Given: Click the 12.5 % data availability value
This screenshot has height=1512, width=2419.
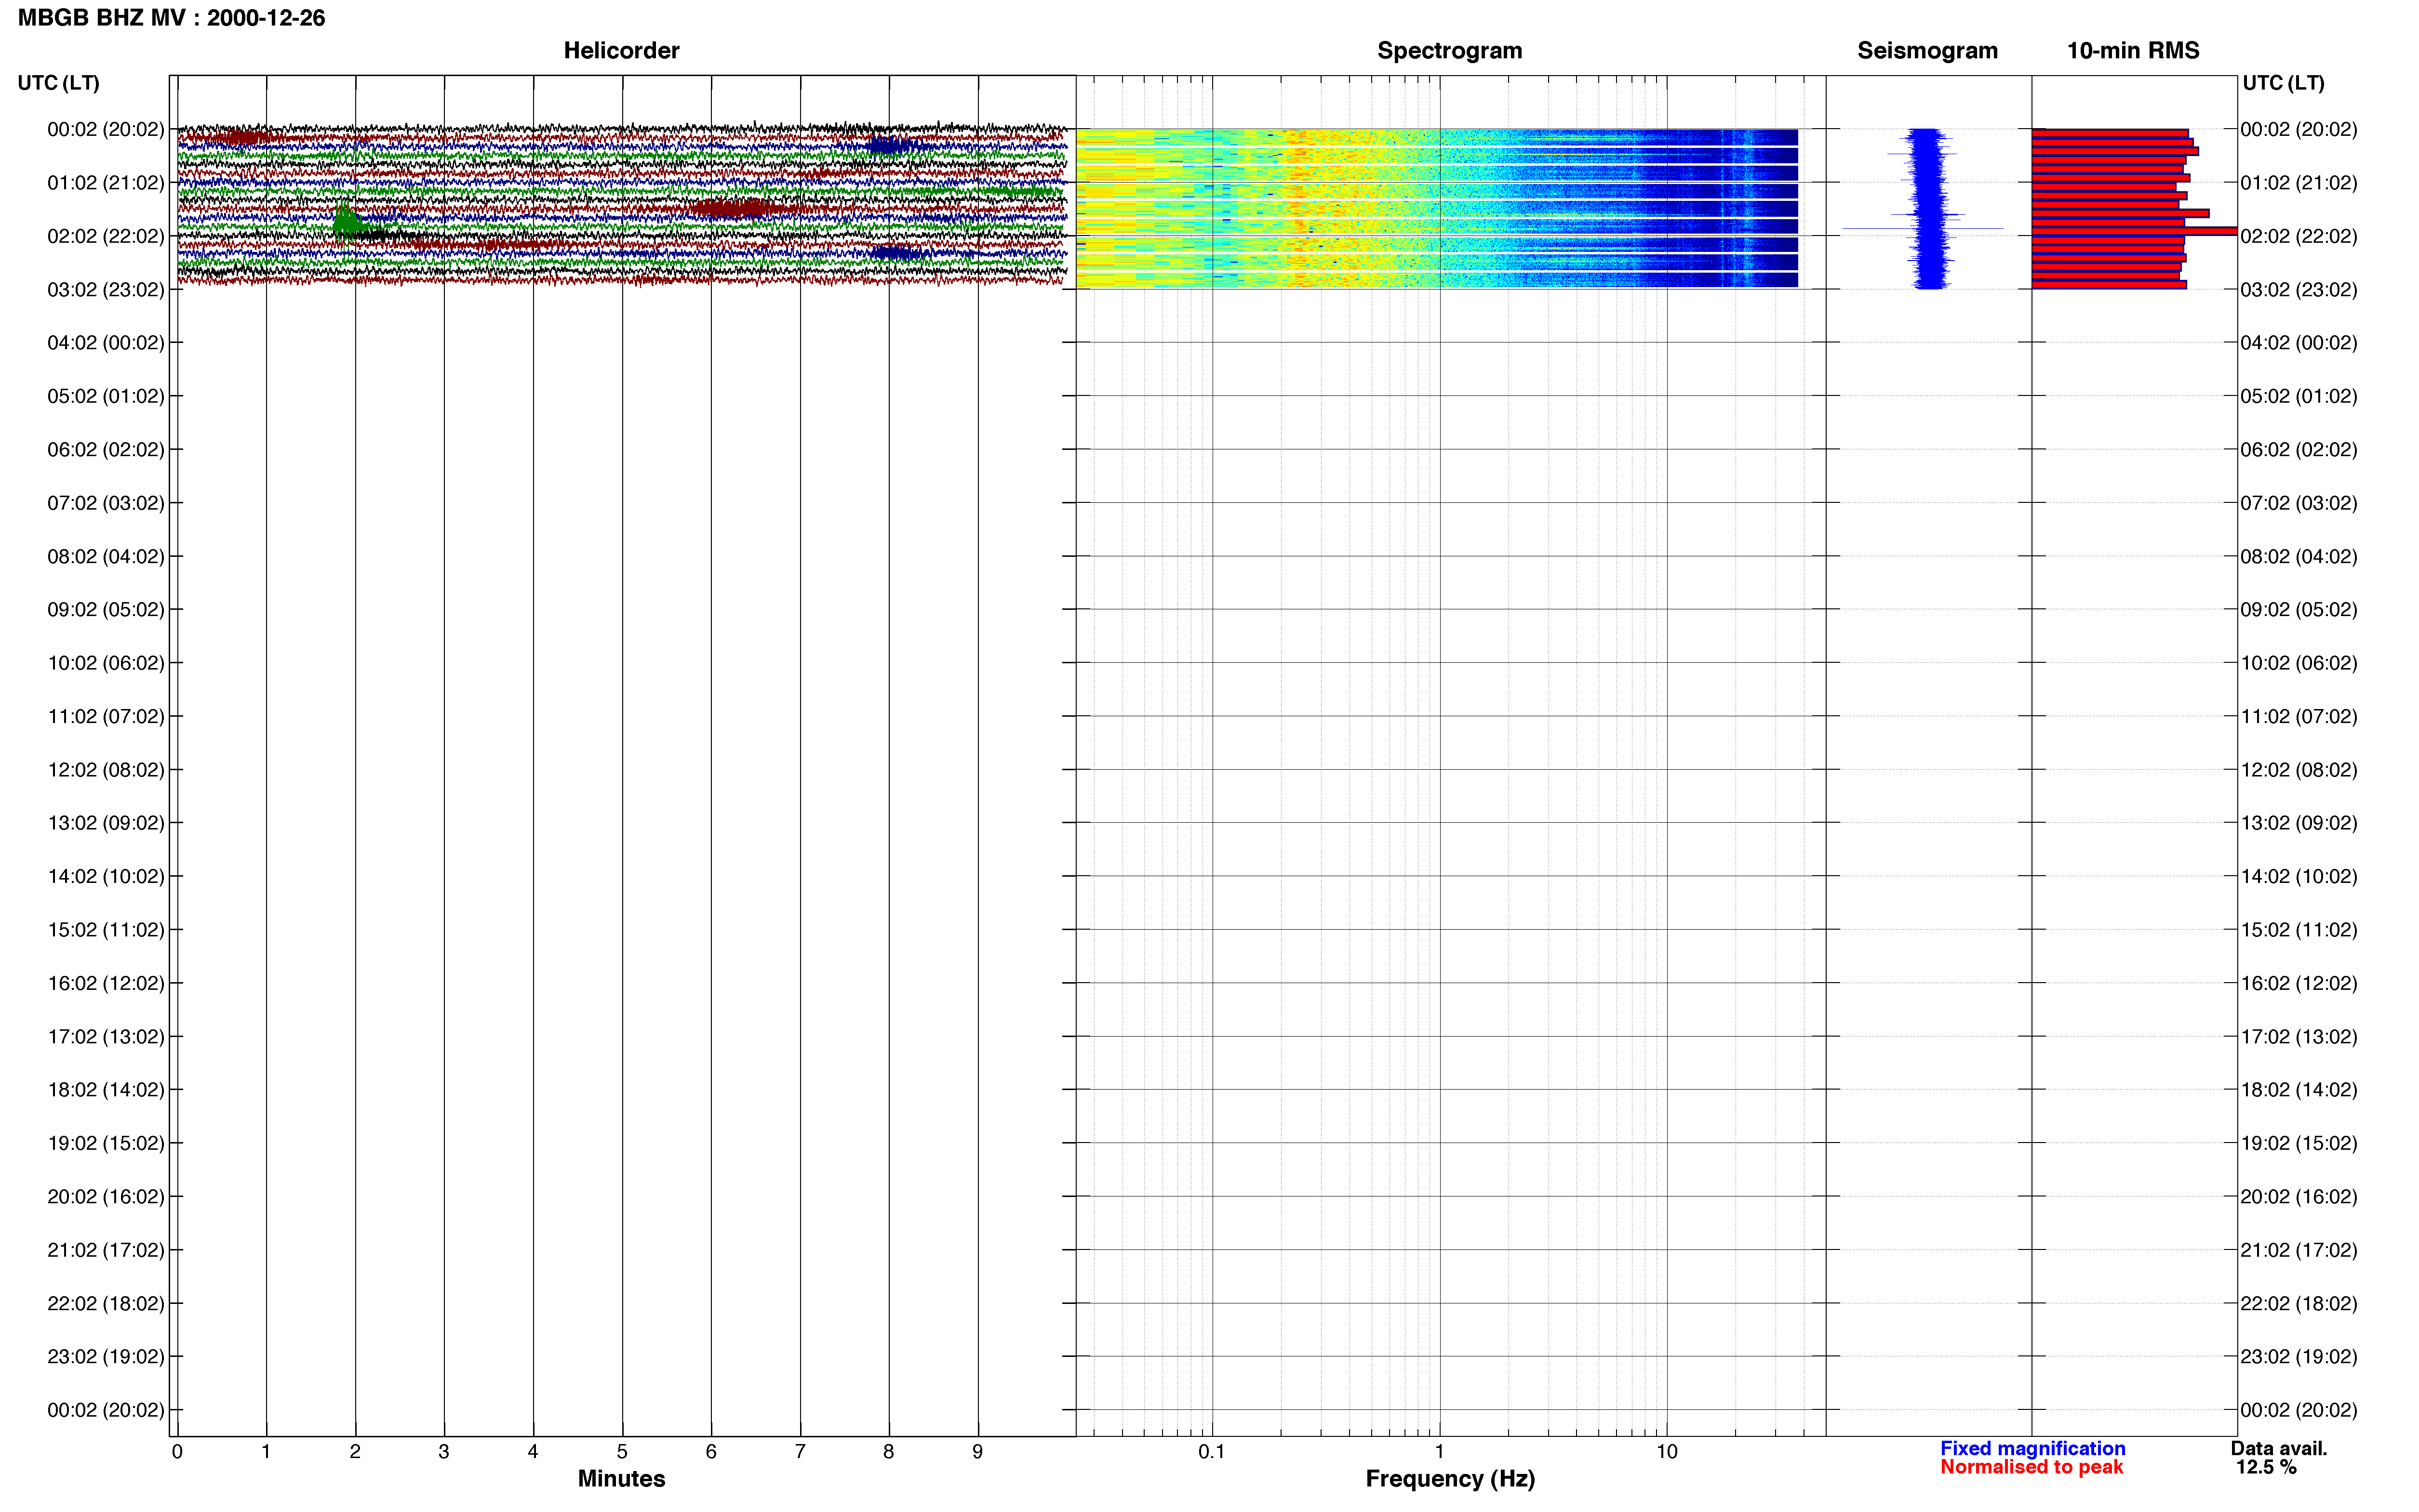Looking at the screenshot, I should (2266, 1467).
